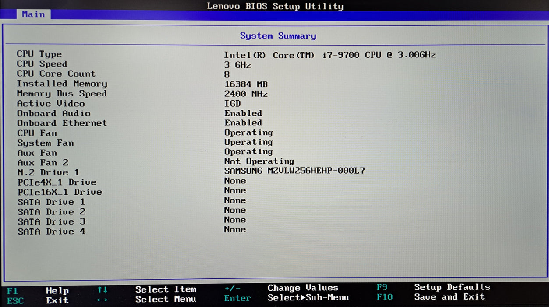Screen dimensions: 549x307
Task: Click the "Lenovo BIOS Setup Utility" title
Action: [x=275, y=6]
